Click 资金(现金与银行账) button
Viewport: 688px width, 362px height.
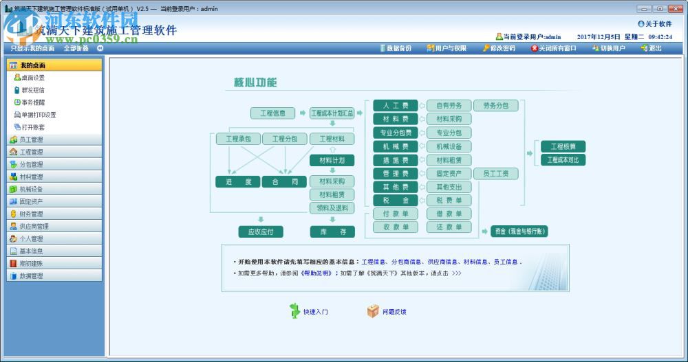[x=519, y=231]
